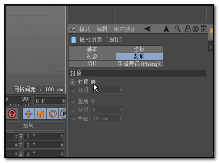
Task: Select the 封顶 tab
Action: [140, 57]
